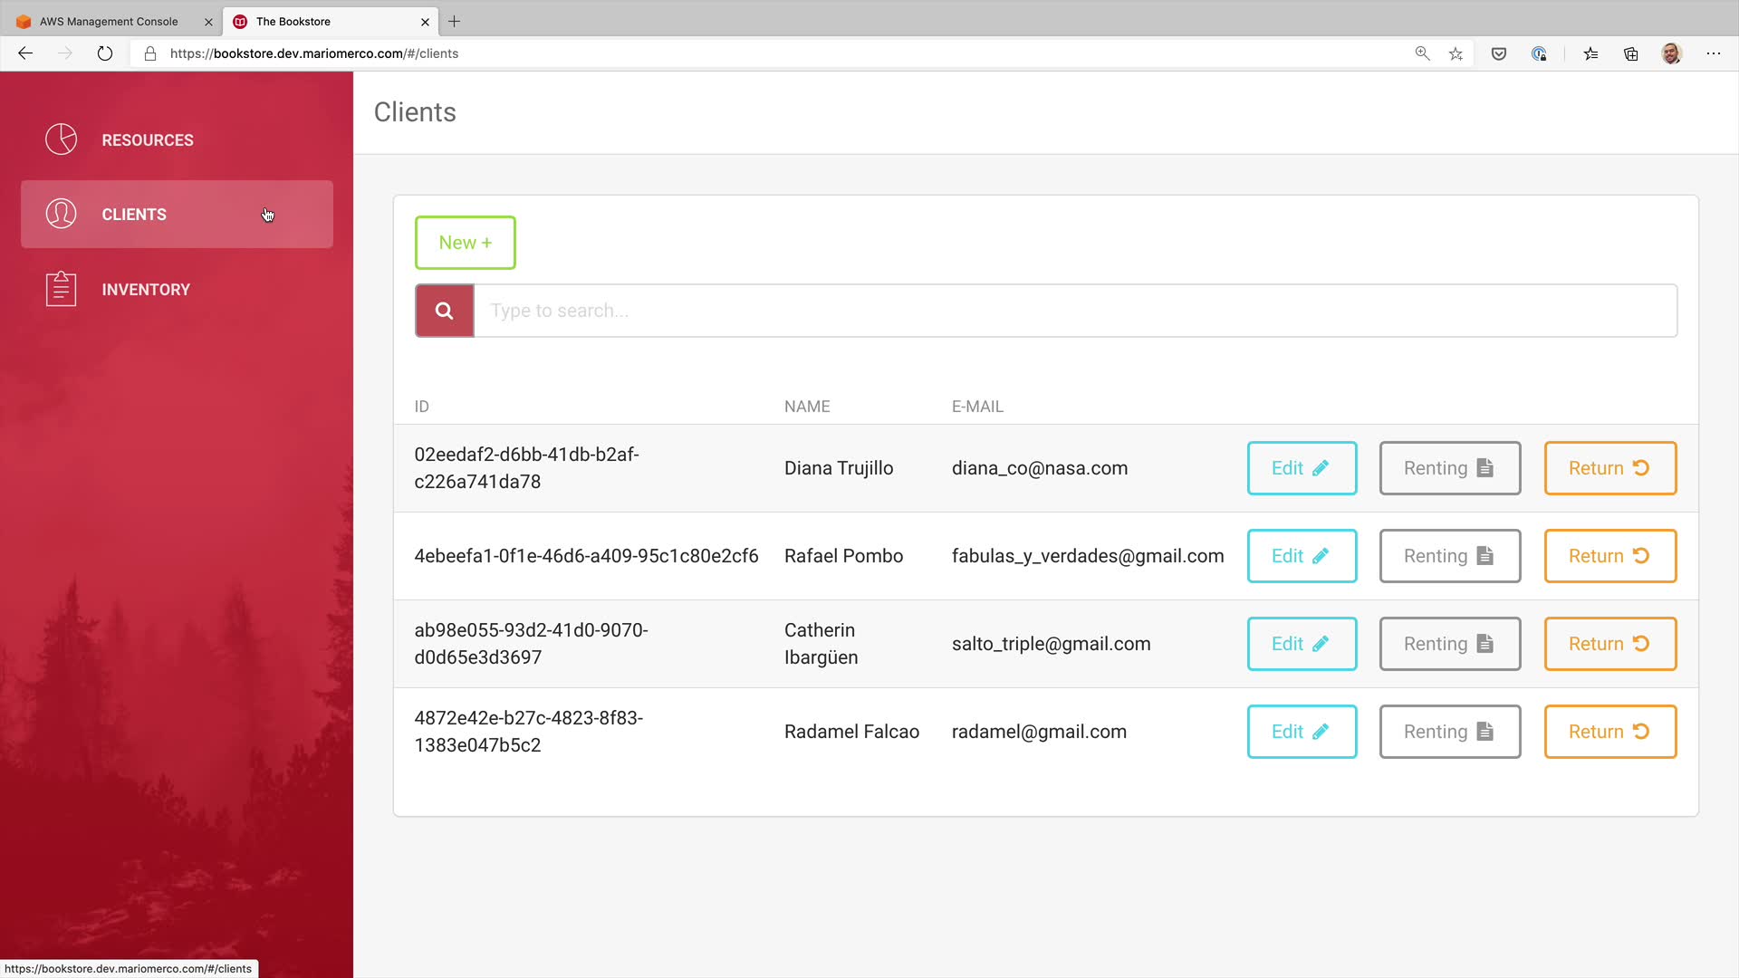The image size is (1739, 978).
Task: Click the Inventory clipboard icon
Action: [62, 289]
